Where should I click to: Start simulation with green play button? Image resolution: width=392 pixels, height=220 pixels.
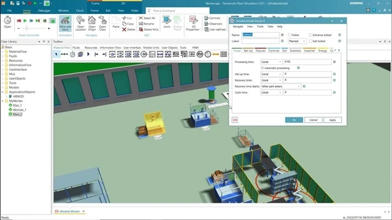25,21
